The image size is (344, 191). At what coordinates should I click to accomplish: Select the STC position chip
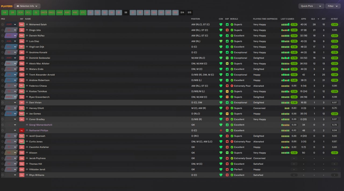click(x=83, y=12)
